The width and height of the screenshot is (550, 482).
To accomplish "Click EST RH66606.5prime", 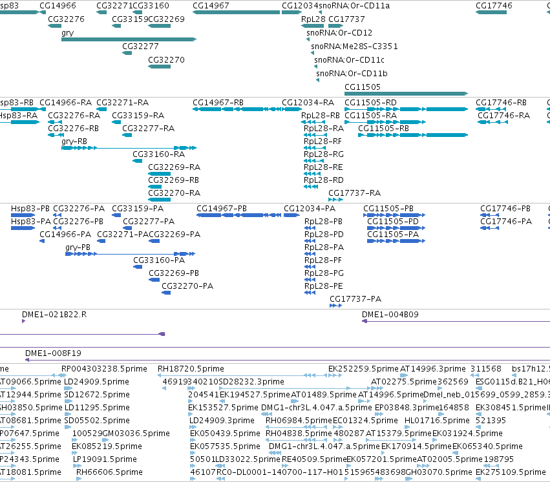I will pyautogui.click(x=109, y=472).
